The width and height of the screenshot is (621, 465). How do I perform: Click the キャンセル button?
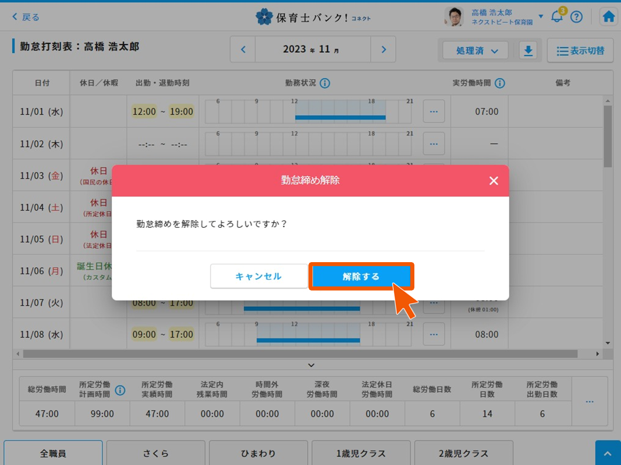[x=258, y=276]
